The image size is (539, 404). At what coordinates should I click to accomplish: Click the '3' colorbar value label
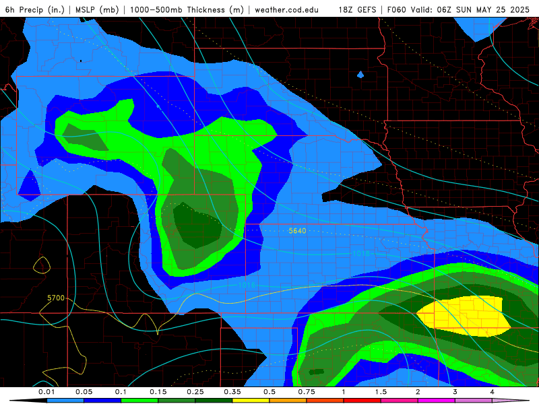tap(455, 392)
